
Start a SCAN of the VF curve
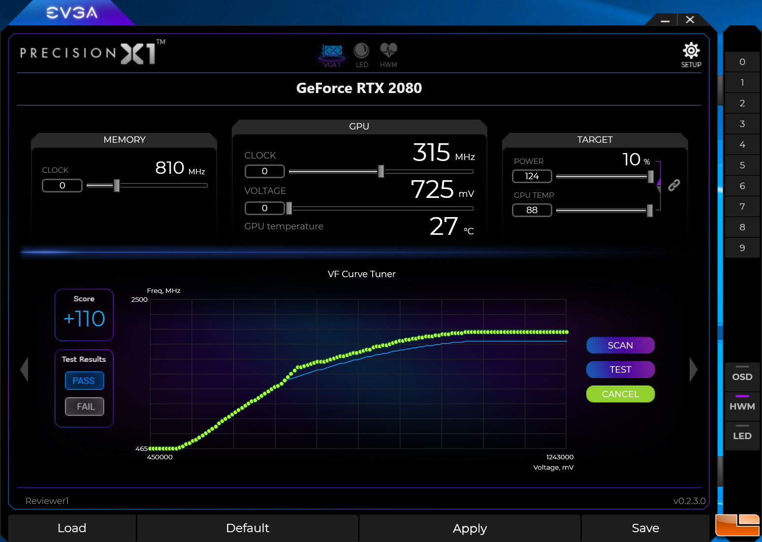click(x=620, y=345)
